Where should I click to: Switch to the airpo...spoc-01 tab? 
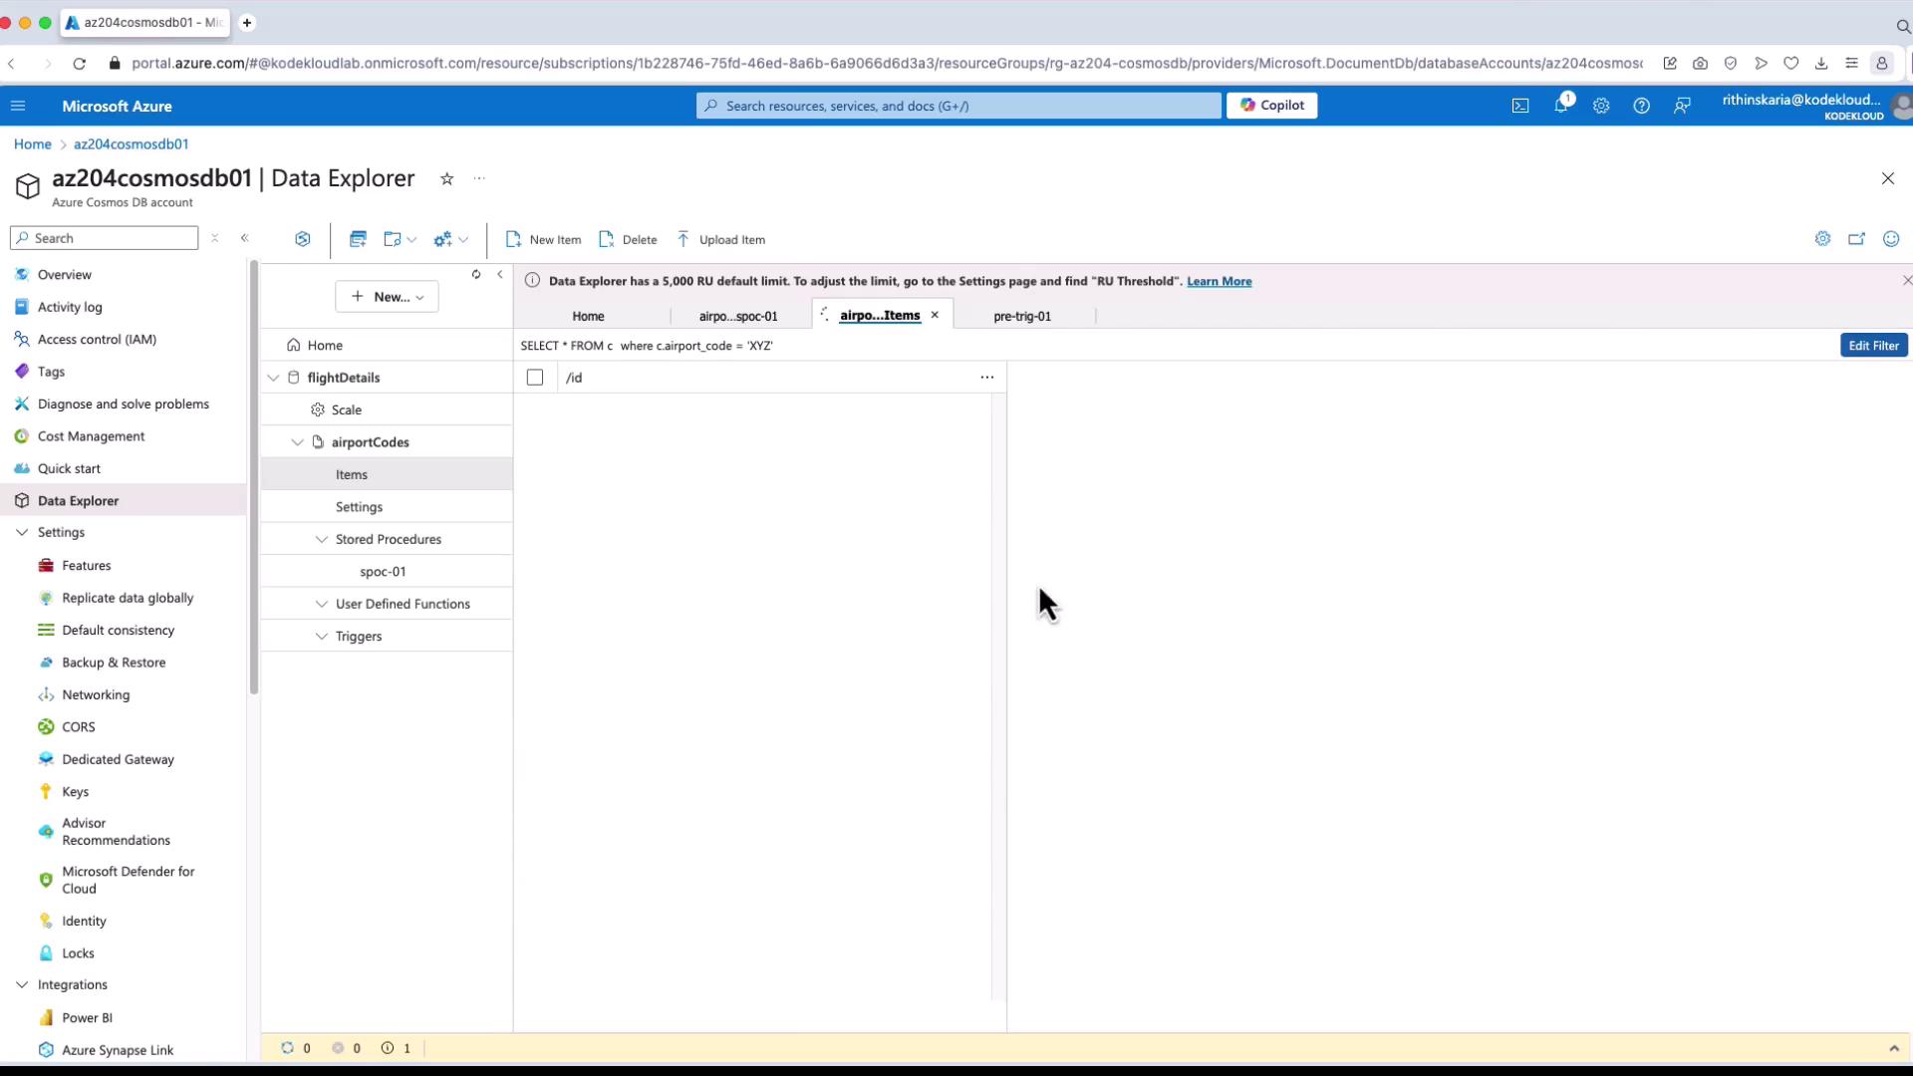click(x=738, y=316)
